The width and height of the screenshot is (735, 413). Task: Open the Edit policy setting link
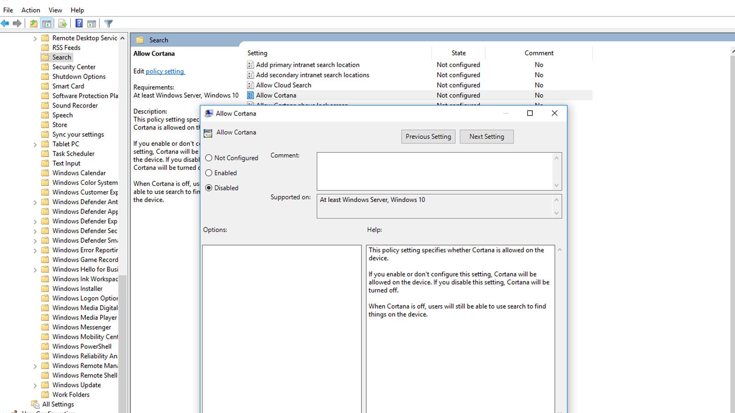tap(165, 71)
